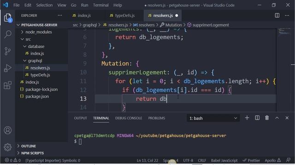Switch to the typeDefs.js editor tab
Image resolution: width=295 pixels, height=165 pixels.
[124, 16]
